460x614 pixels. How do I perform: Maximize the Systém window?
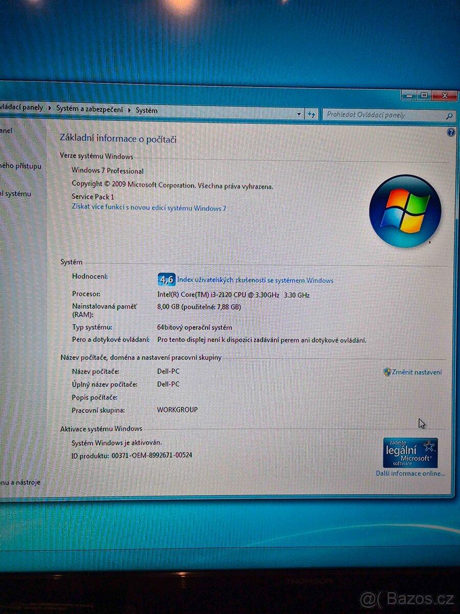point(424,95)
